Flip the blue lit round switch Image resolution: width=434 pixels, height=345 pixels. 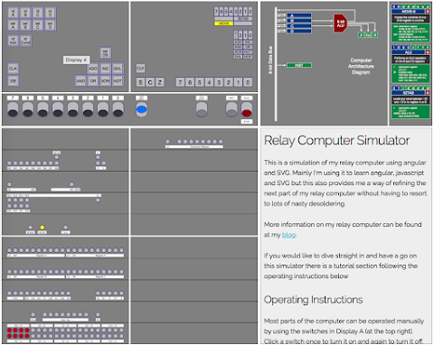(x=141, y=109)
